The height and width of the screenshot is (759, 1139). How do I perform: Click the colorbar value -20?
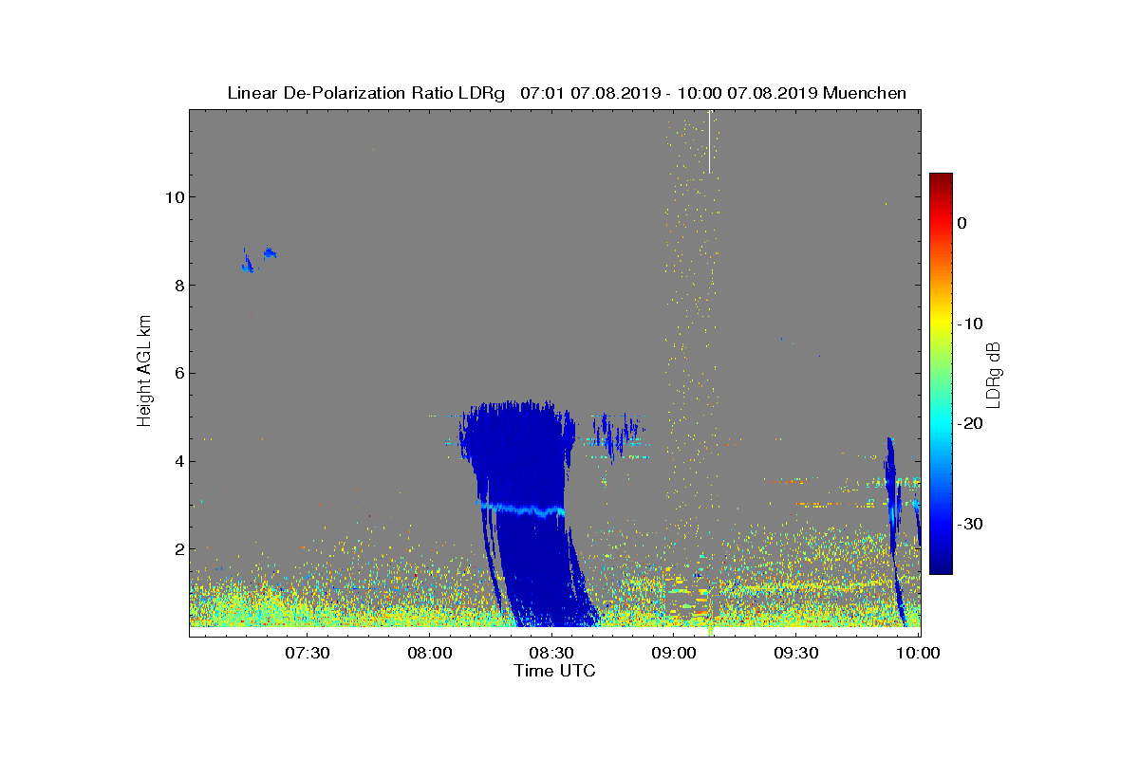pos(970,423)
